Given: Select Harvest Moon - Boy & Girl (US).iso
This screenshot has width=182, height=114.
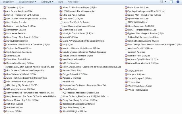Looking at the screenshot, I should (23, 100).
